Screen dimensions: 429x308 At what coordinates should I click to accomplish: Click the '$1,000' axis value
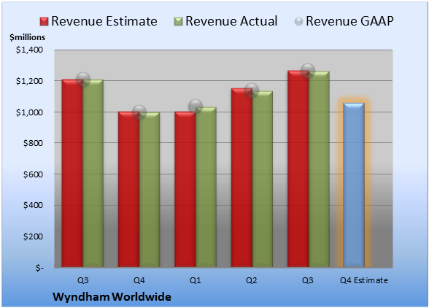coord(29,112)
